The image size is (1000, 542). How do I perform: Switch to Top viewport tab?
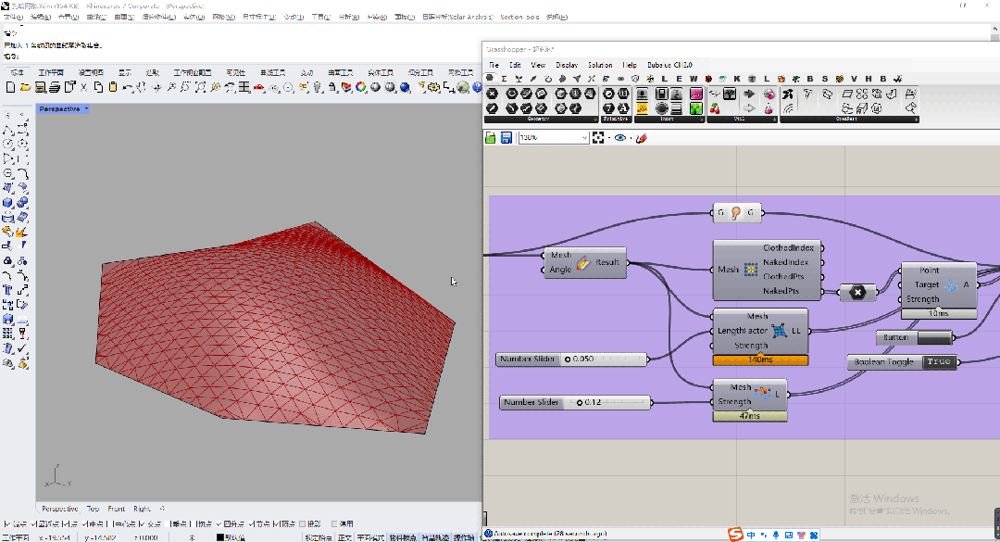click(94, 509)
